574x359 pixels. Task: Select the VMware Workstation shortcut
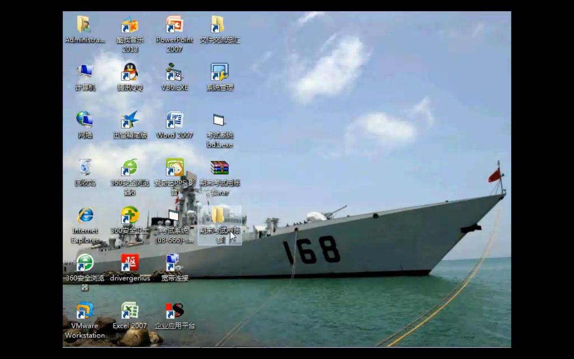pyautogui.click(x=85, y=311)
